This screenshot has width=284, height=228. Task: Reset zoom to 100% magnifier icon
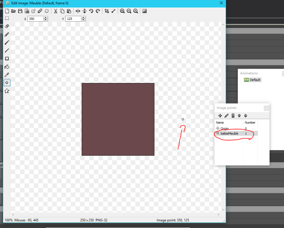[136, 11]
